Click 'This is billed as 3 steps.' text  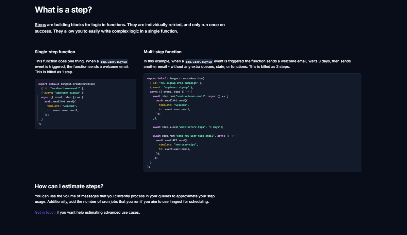click(269, 67)
